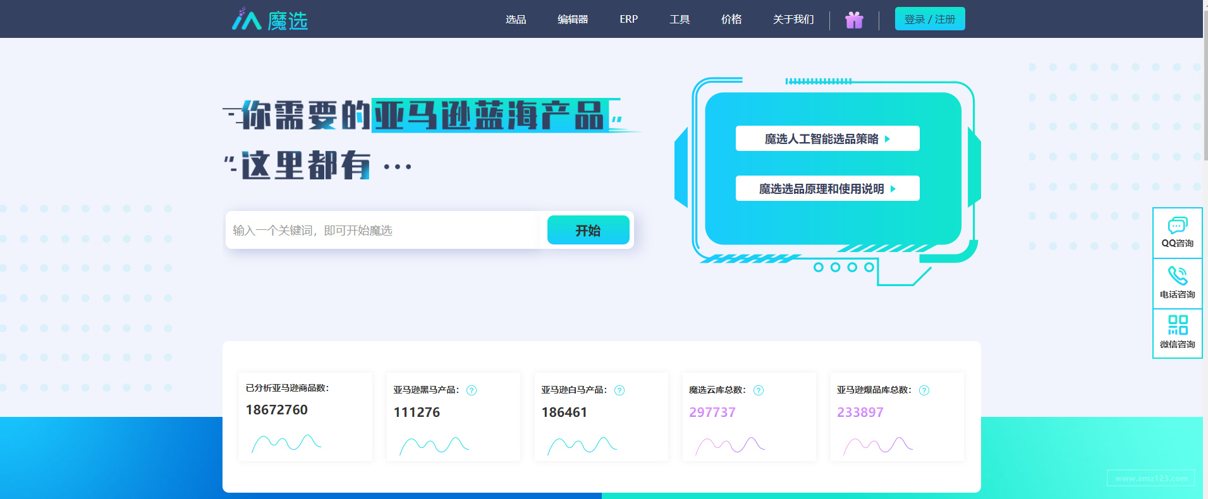Viewport: 1208px width, 499px height.
Task: Click the purple value 297737
Action: [712, 412]
